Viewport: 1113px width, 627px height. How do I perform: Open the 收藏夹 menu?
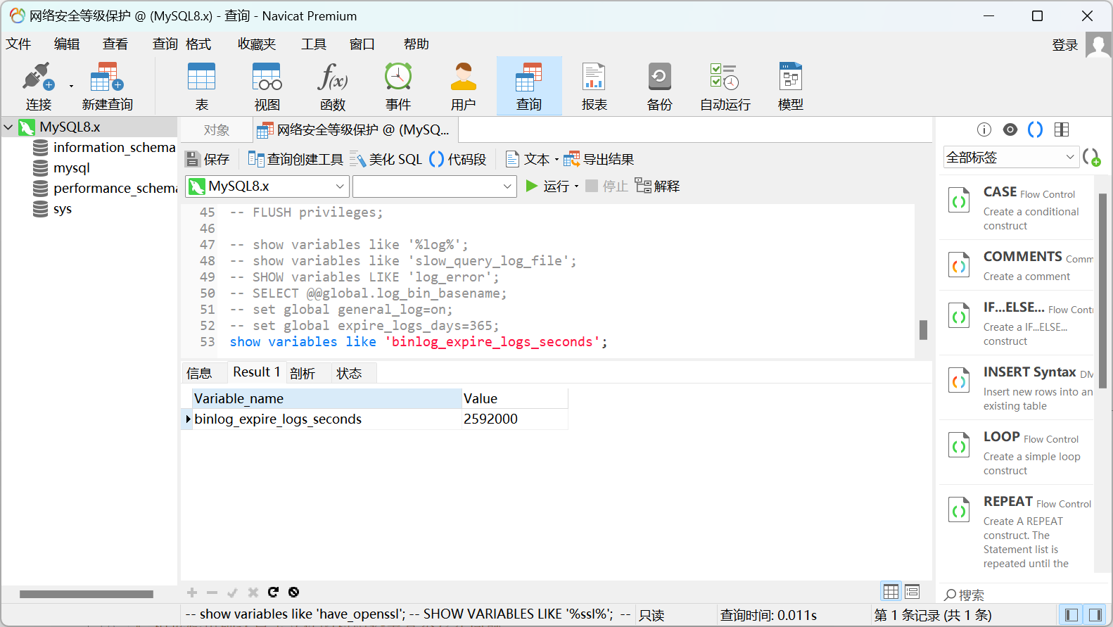[x=256, y=44]
